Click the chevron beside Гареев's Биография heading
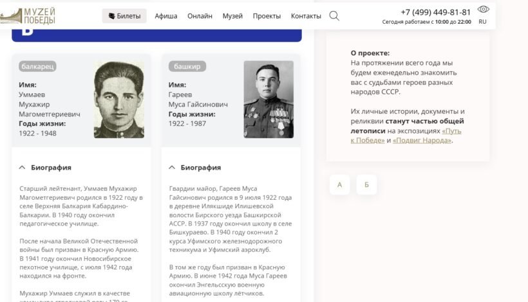This screenshot has width=528, height=302. [172, 168]
